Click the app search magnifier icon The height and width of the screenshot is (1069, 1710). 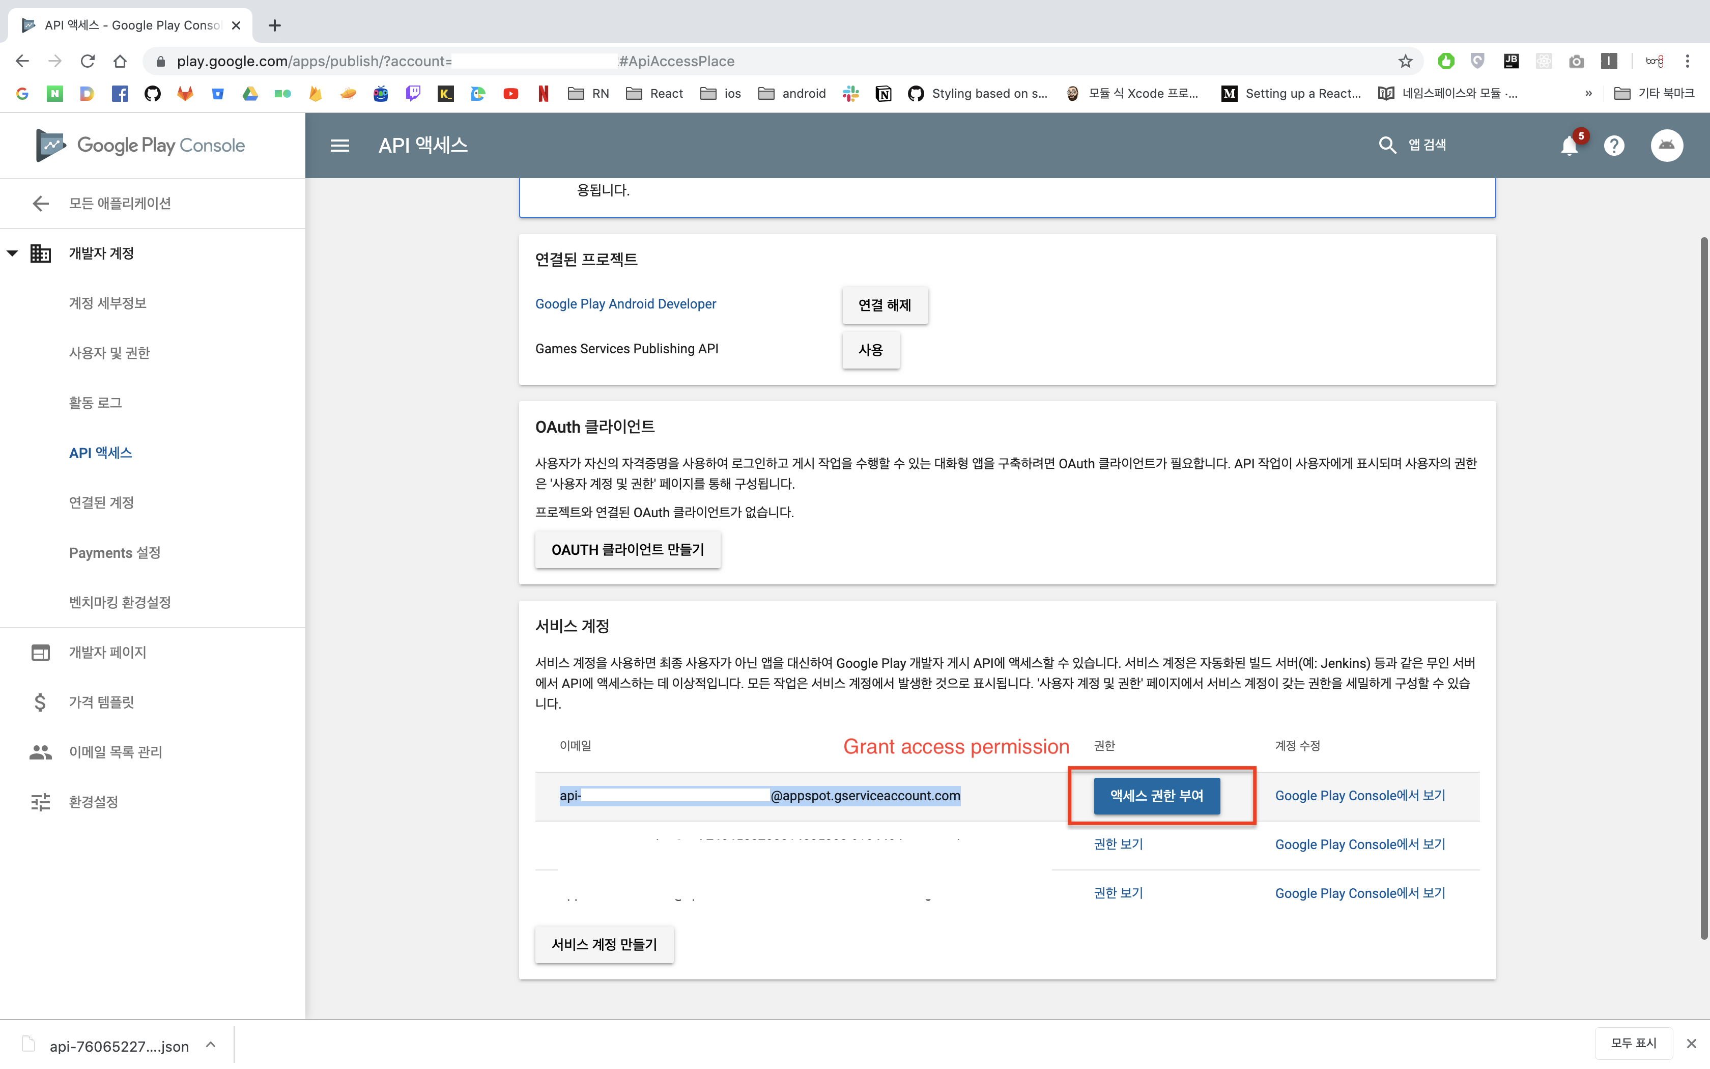click(x=1387, y=146)
